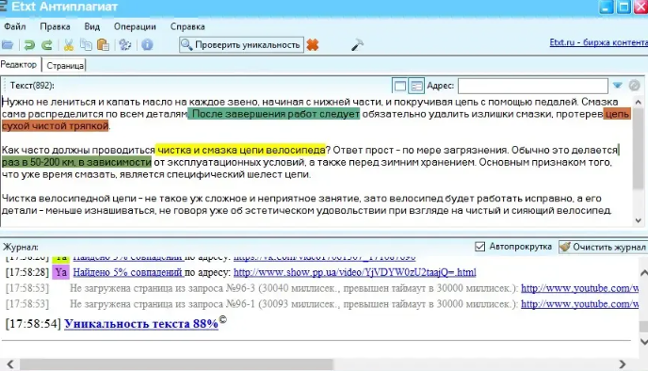Maximize the Etxt Антиплагиат window
Viewport: 648px width, 371px height.
coord(624,7)
